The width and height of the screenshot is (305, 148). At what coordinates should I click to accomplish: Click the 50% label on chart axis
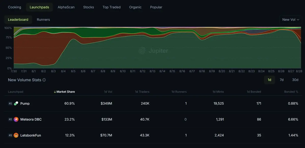tap(8, 48)
